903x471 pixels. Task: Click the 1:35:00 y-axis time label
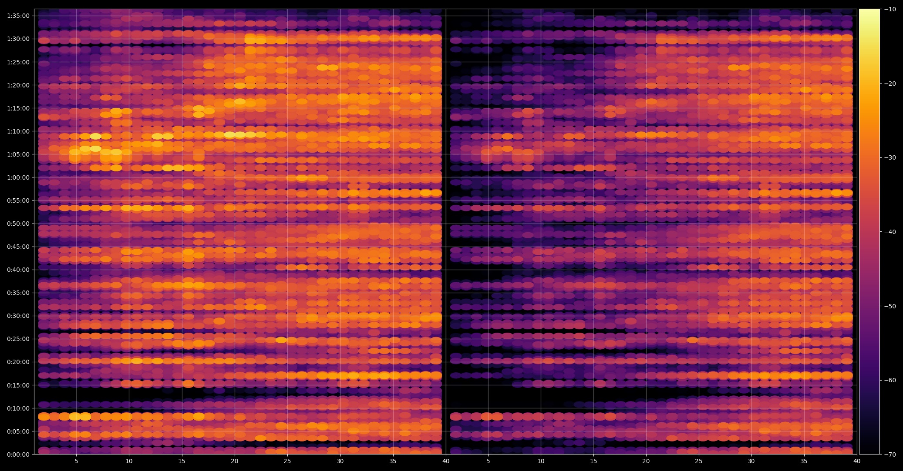18,16
